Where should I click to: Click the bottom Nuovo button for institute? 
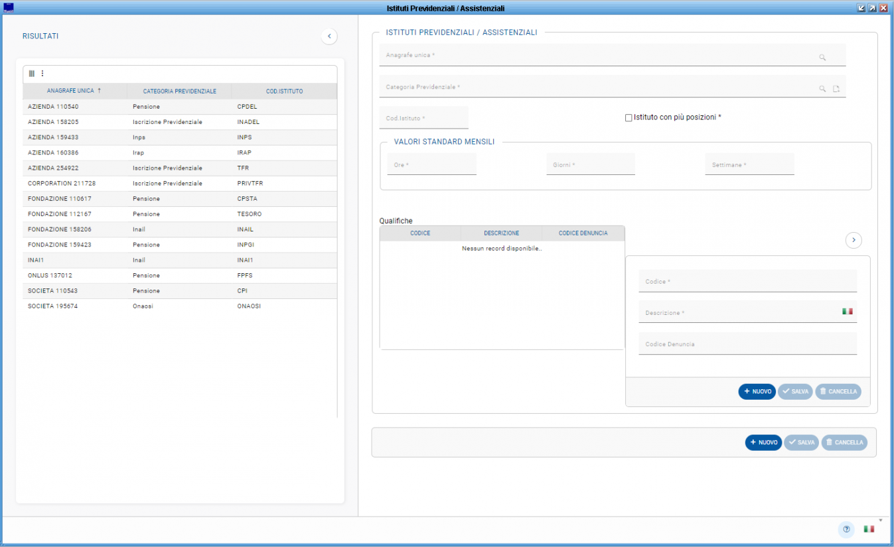click(x=763, y=442)
